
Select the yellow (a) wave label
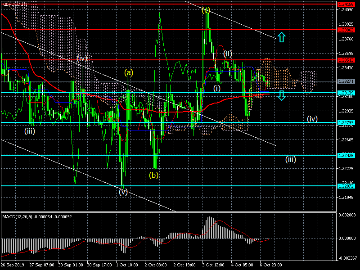pyautogui.click(x=129, y=72)
